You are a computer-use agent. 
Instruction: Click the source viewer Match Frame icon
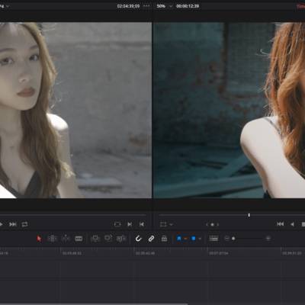coord(117,224)
